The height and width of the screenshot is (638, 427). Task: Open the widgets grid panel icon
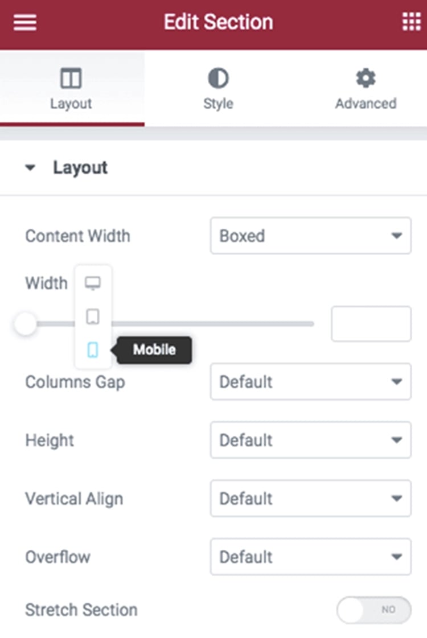(x=411, y=22)
